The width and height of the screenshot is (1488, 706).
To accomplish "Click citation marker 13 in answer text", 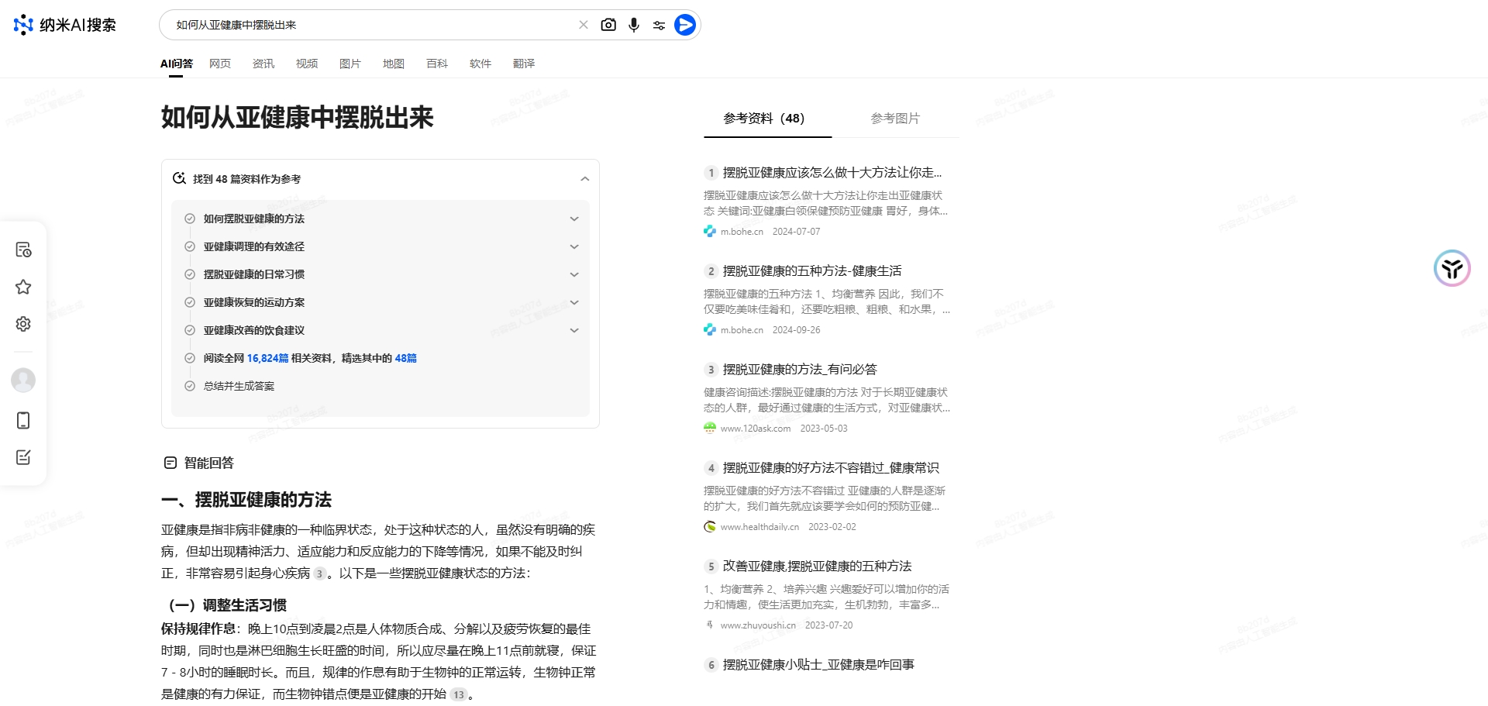I will tap(458, 694).
